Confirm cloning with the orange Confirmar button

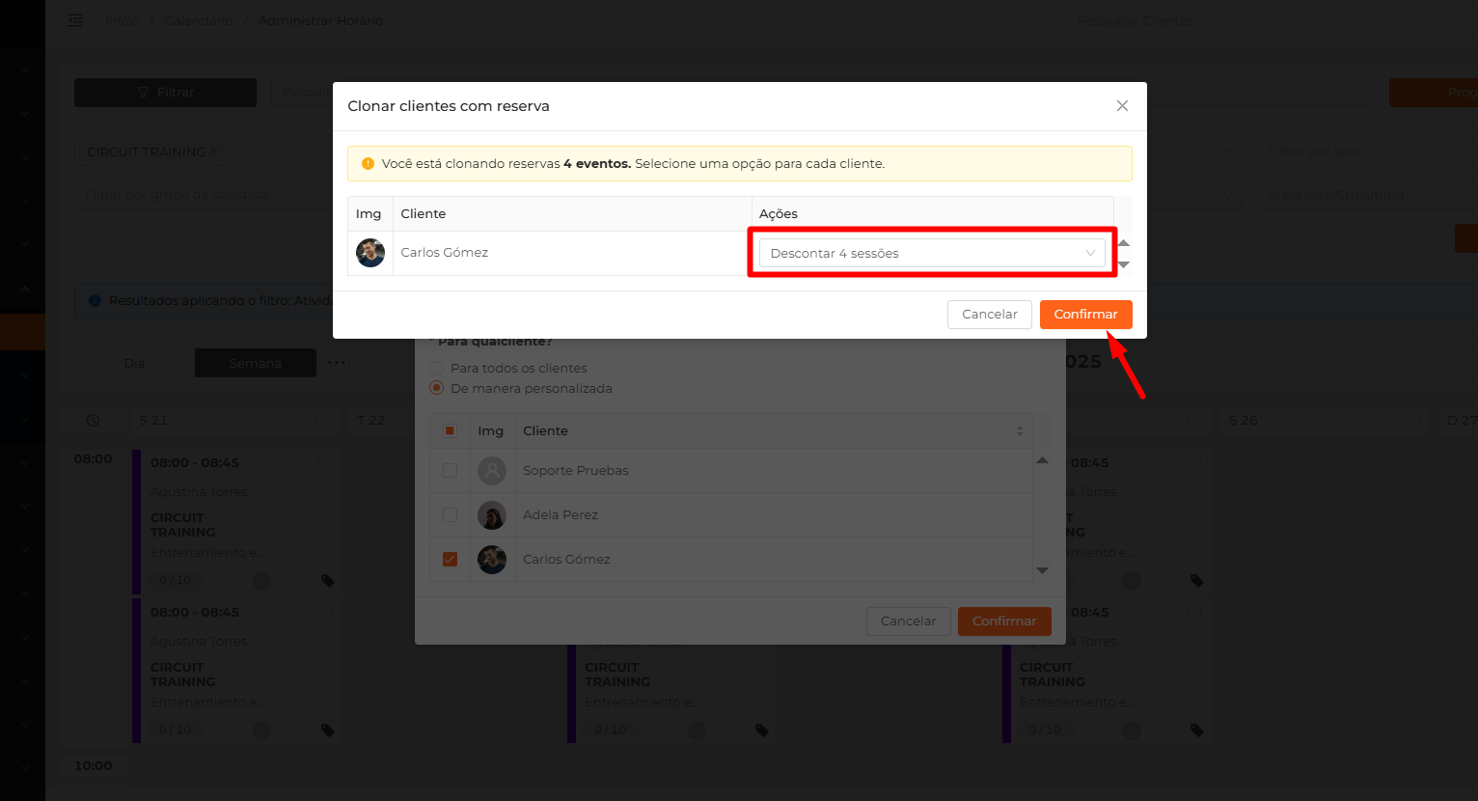tap(1085, 315)
